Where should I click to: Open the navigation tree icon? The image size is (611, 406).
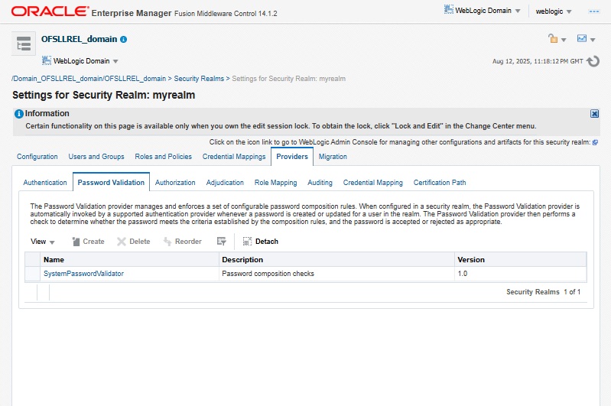24,44
